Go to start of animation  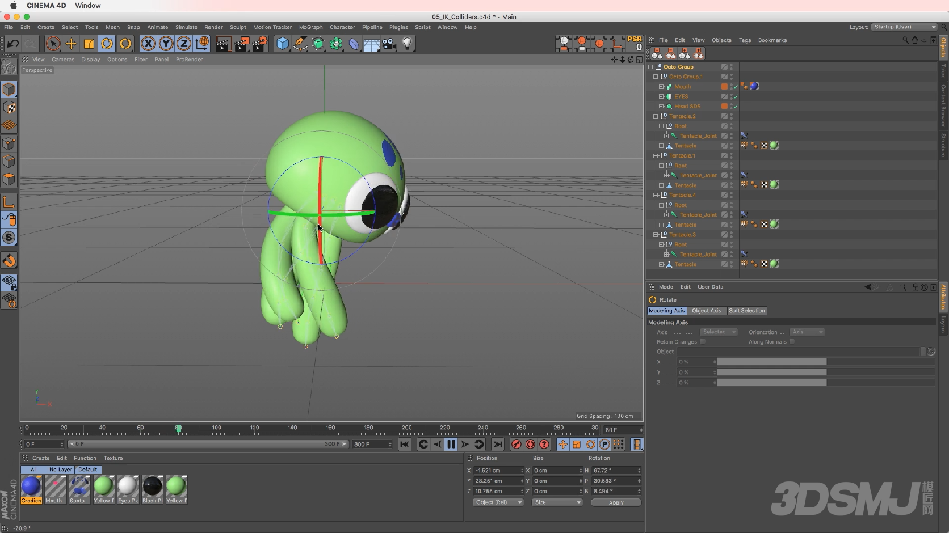tap(405, 445)
